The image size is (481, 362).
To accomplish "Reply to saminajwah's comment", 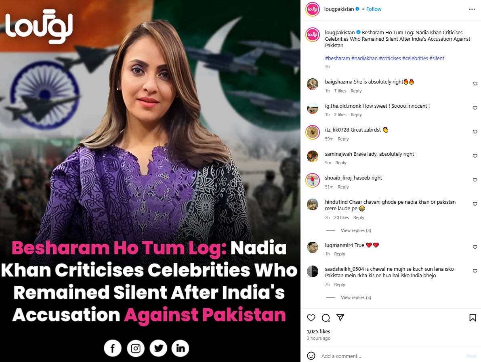I will pyautogui.click(x=341, y=163).
